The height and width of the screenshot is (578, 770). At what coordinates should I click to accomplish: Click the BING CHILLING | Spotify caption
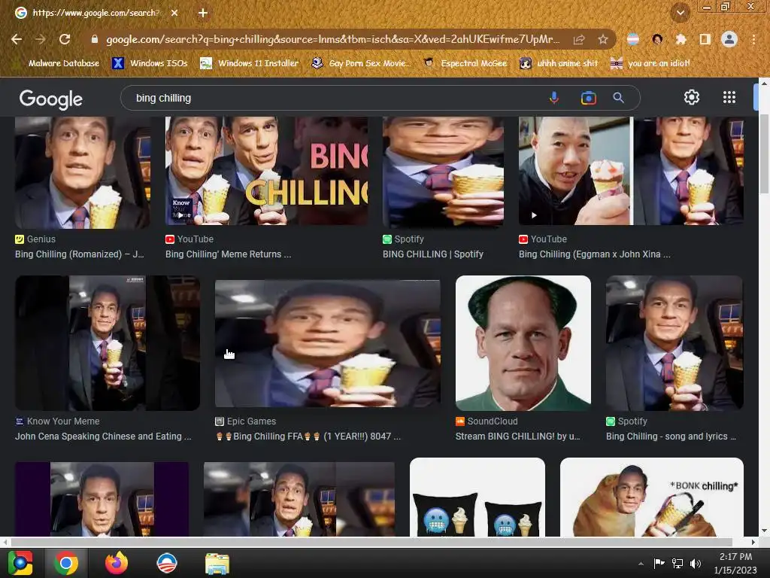[x=432, y=254]
